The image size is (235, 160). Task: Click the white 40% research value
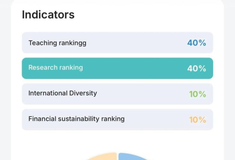[x=197, y=69]
